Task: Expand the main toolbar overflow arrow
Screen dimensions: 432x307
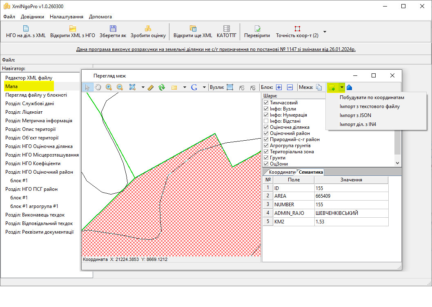Action: [x=325, y=32]
